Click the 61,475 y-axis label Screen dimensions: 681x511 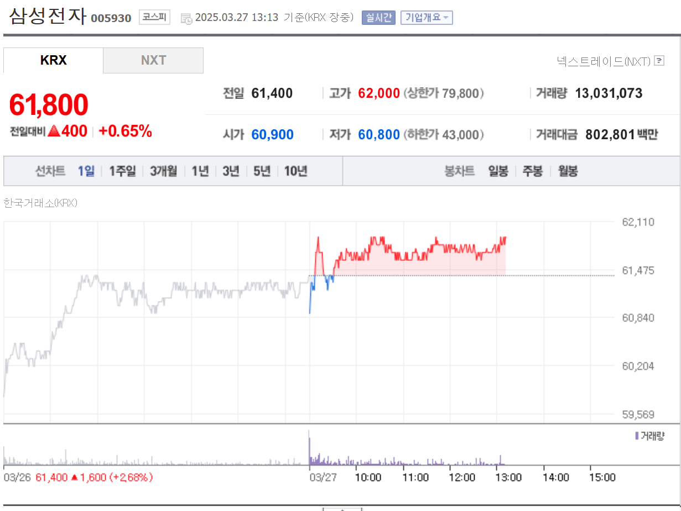pos(638,270)
